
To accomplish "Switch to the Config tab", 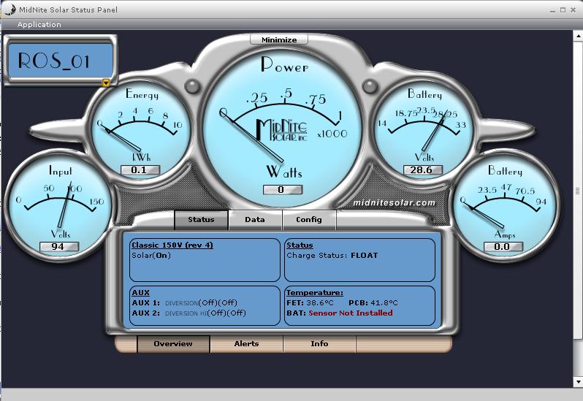I will tap(309, 219).
